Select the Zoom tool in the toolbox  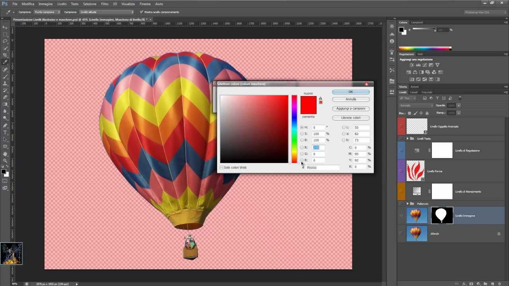5,160
